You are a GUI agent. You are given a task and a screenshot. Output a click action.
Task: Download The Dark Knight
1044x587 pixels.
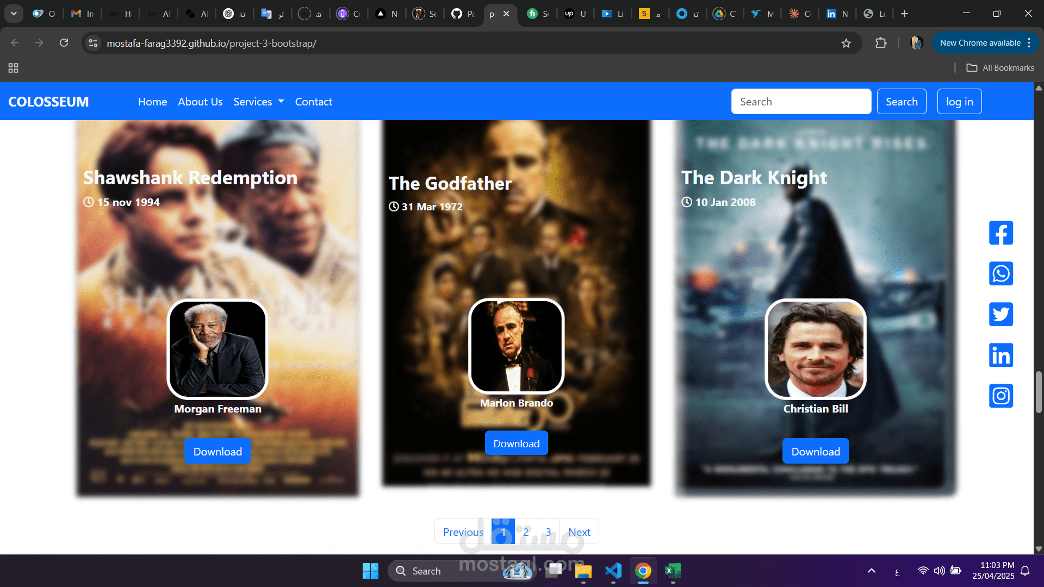(x=815, y=451)
